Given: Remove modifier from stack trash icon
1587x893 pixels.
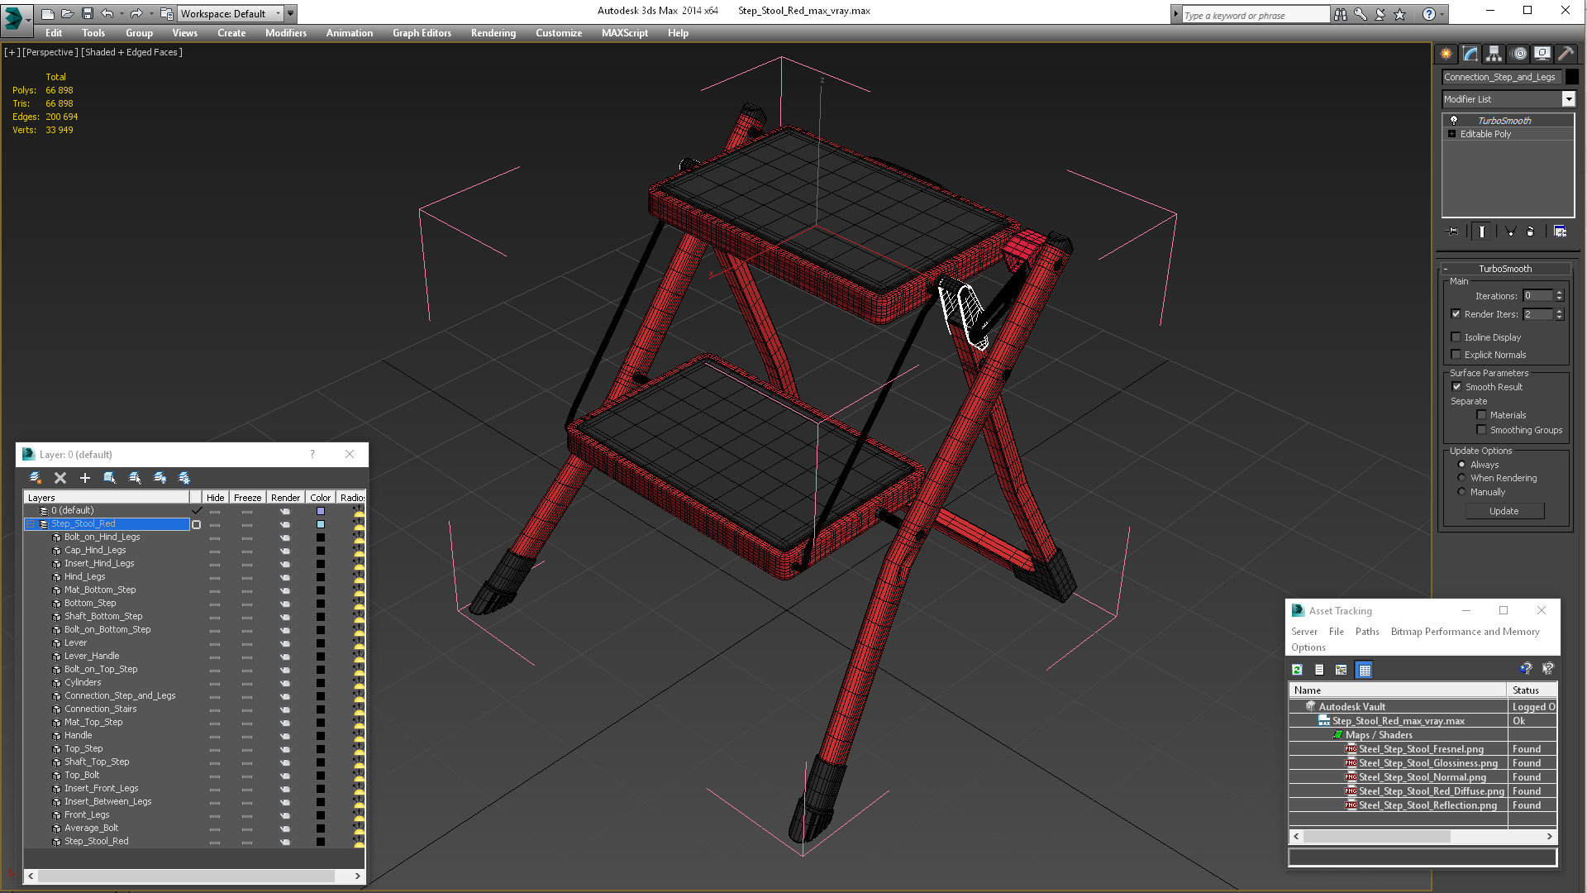Looking at the screenshot, I should [x=1530, y=232].
